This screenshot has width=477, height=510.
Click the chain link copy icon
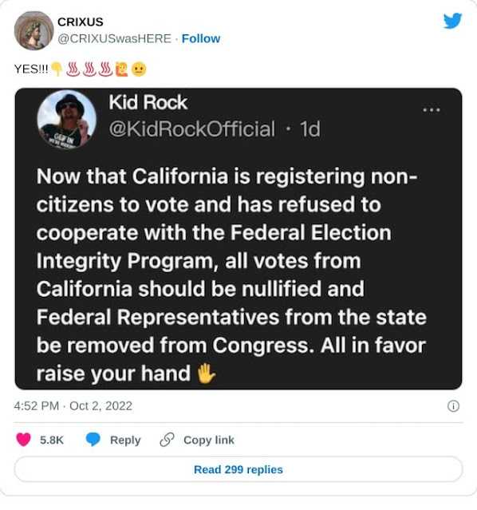[x=168, y=440]
